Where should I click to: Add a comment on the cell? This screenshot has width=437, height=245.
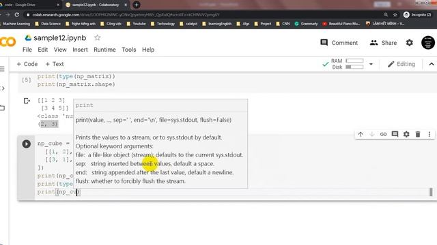click(x=395, y=135)
